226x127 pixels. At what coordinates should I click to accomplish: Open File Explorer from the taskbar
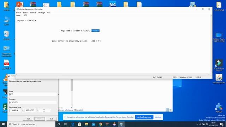(87, 124)
